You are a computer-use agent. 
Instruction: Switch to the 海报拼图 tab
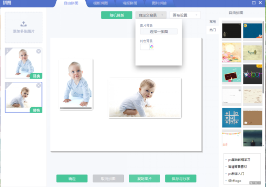(130, 3)
